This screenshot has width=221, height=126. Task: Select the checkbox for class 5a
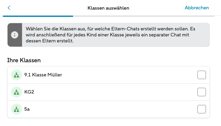click(x=201, y=109)
